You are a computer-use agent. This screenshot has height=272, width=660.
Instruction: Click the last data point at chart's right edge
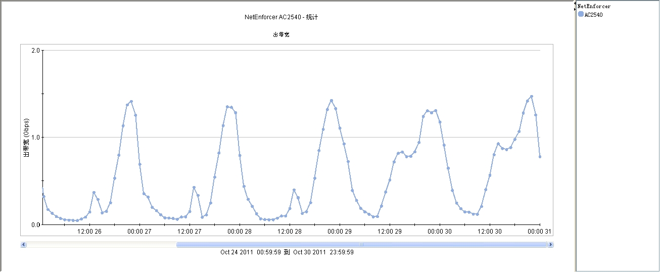pyautogui.click(x=540, y=157)
